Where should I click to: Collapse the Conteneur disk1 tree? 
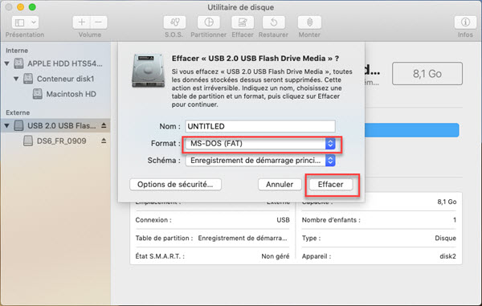16,79
